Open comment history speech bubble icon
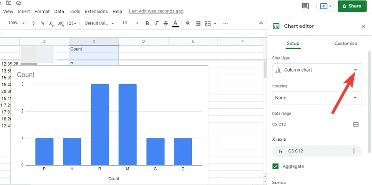 [x=306, y=6]
